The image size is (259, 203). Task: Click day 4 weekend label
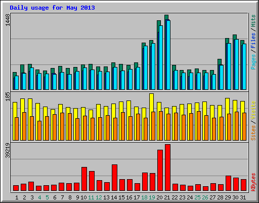point(39,197)
